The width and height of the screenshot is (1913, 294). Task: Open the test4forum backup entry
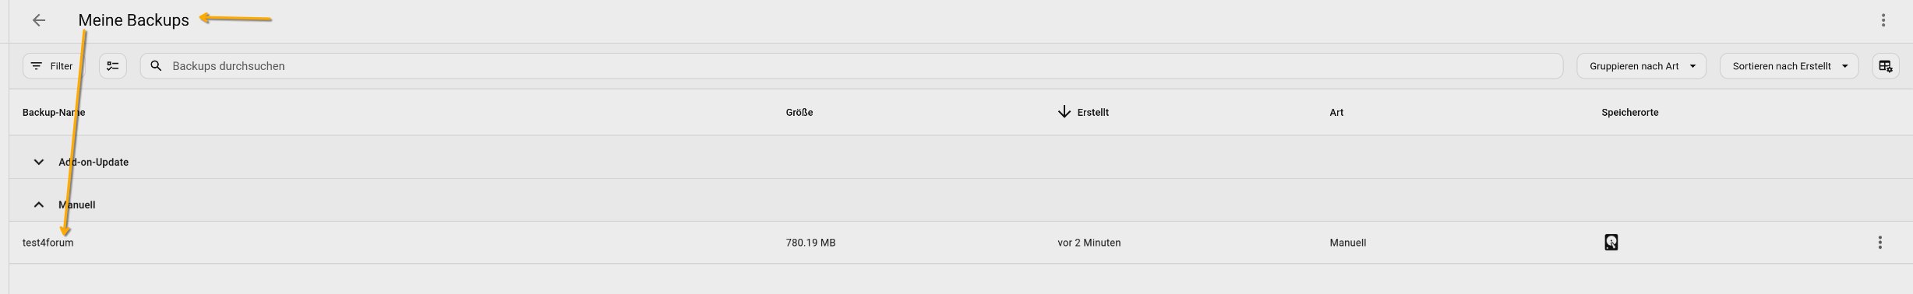48,243
